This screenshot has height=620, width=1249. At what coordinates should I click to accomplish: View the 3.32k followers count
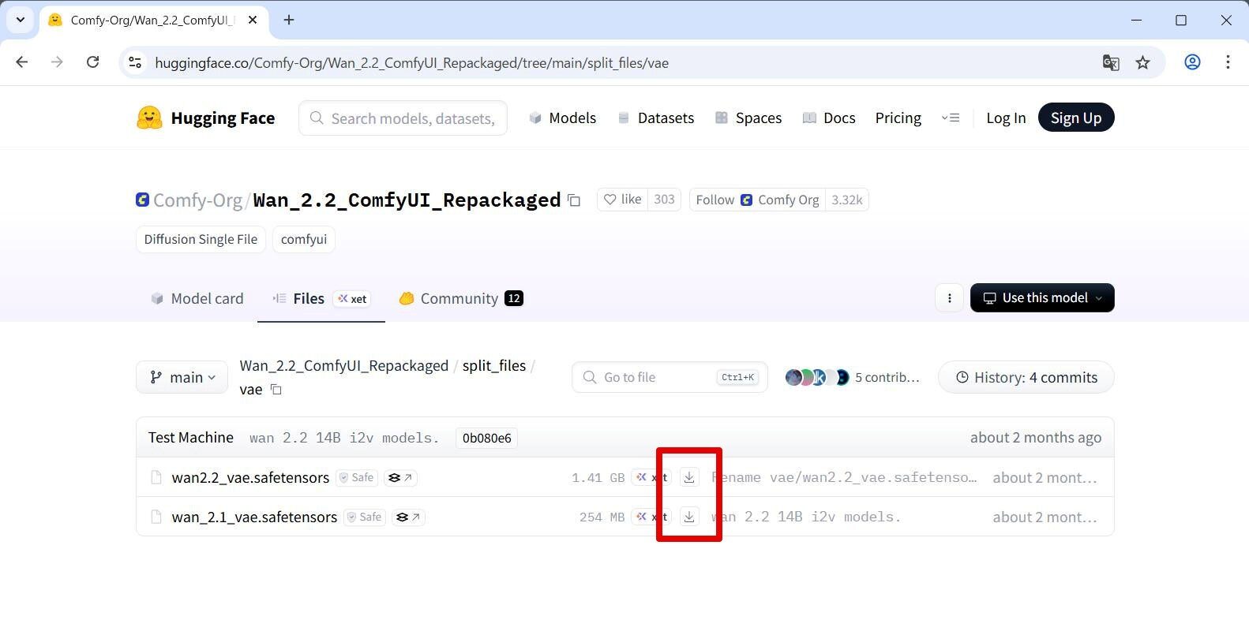846,200
